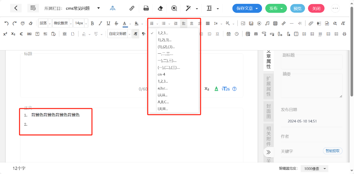Click the attachment paperclip icon
Viewport: 354px width, 174px height.
(311, 23)
